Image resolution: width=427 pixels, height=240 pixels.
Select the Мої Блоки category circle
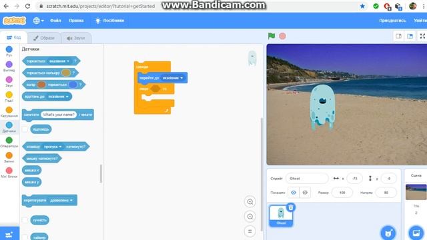tap(9, 171)
